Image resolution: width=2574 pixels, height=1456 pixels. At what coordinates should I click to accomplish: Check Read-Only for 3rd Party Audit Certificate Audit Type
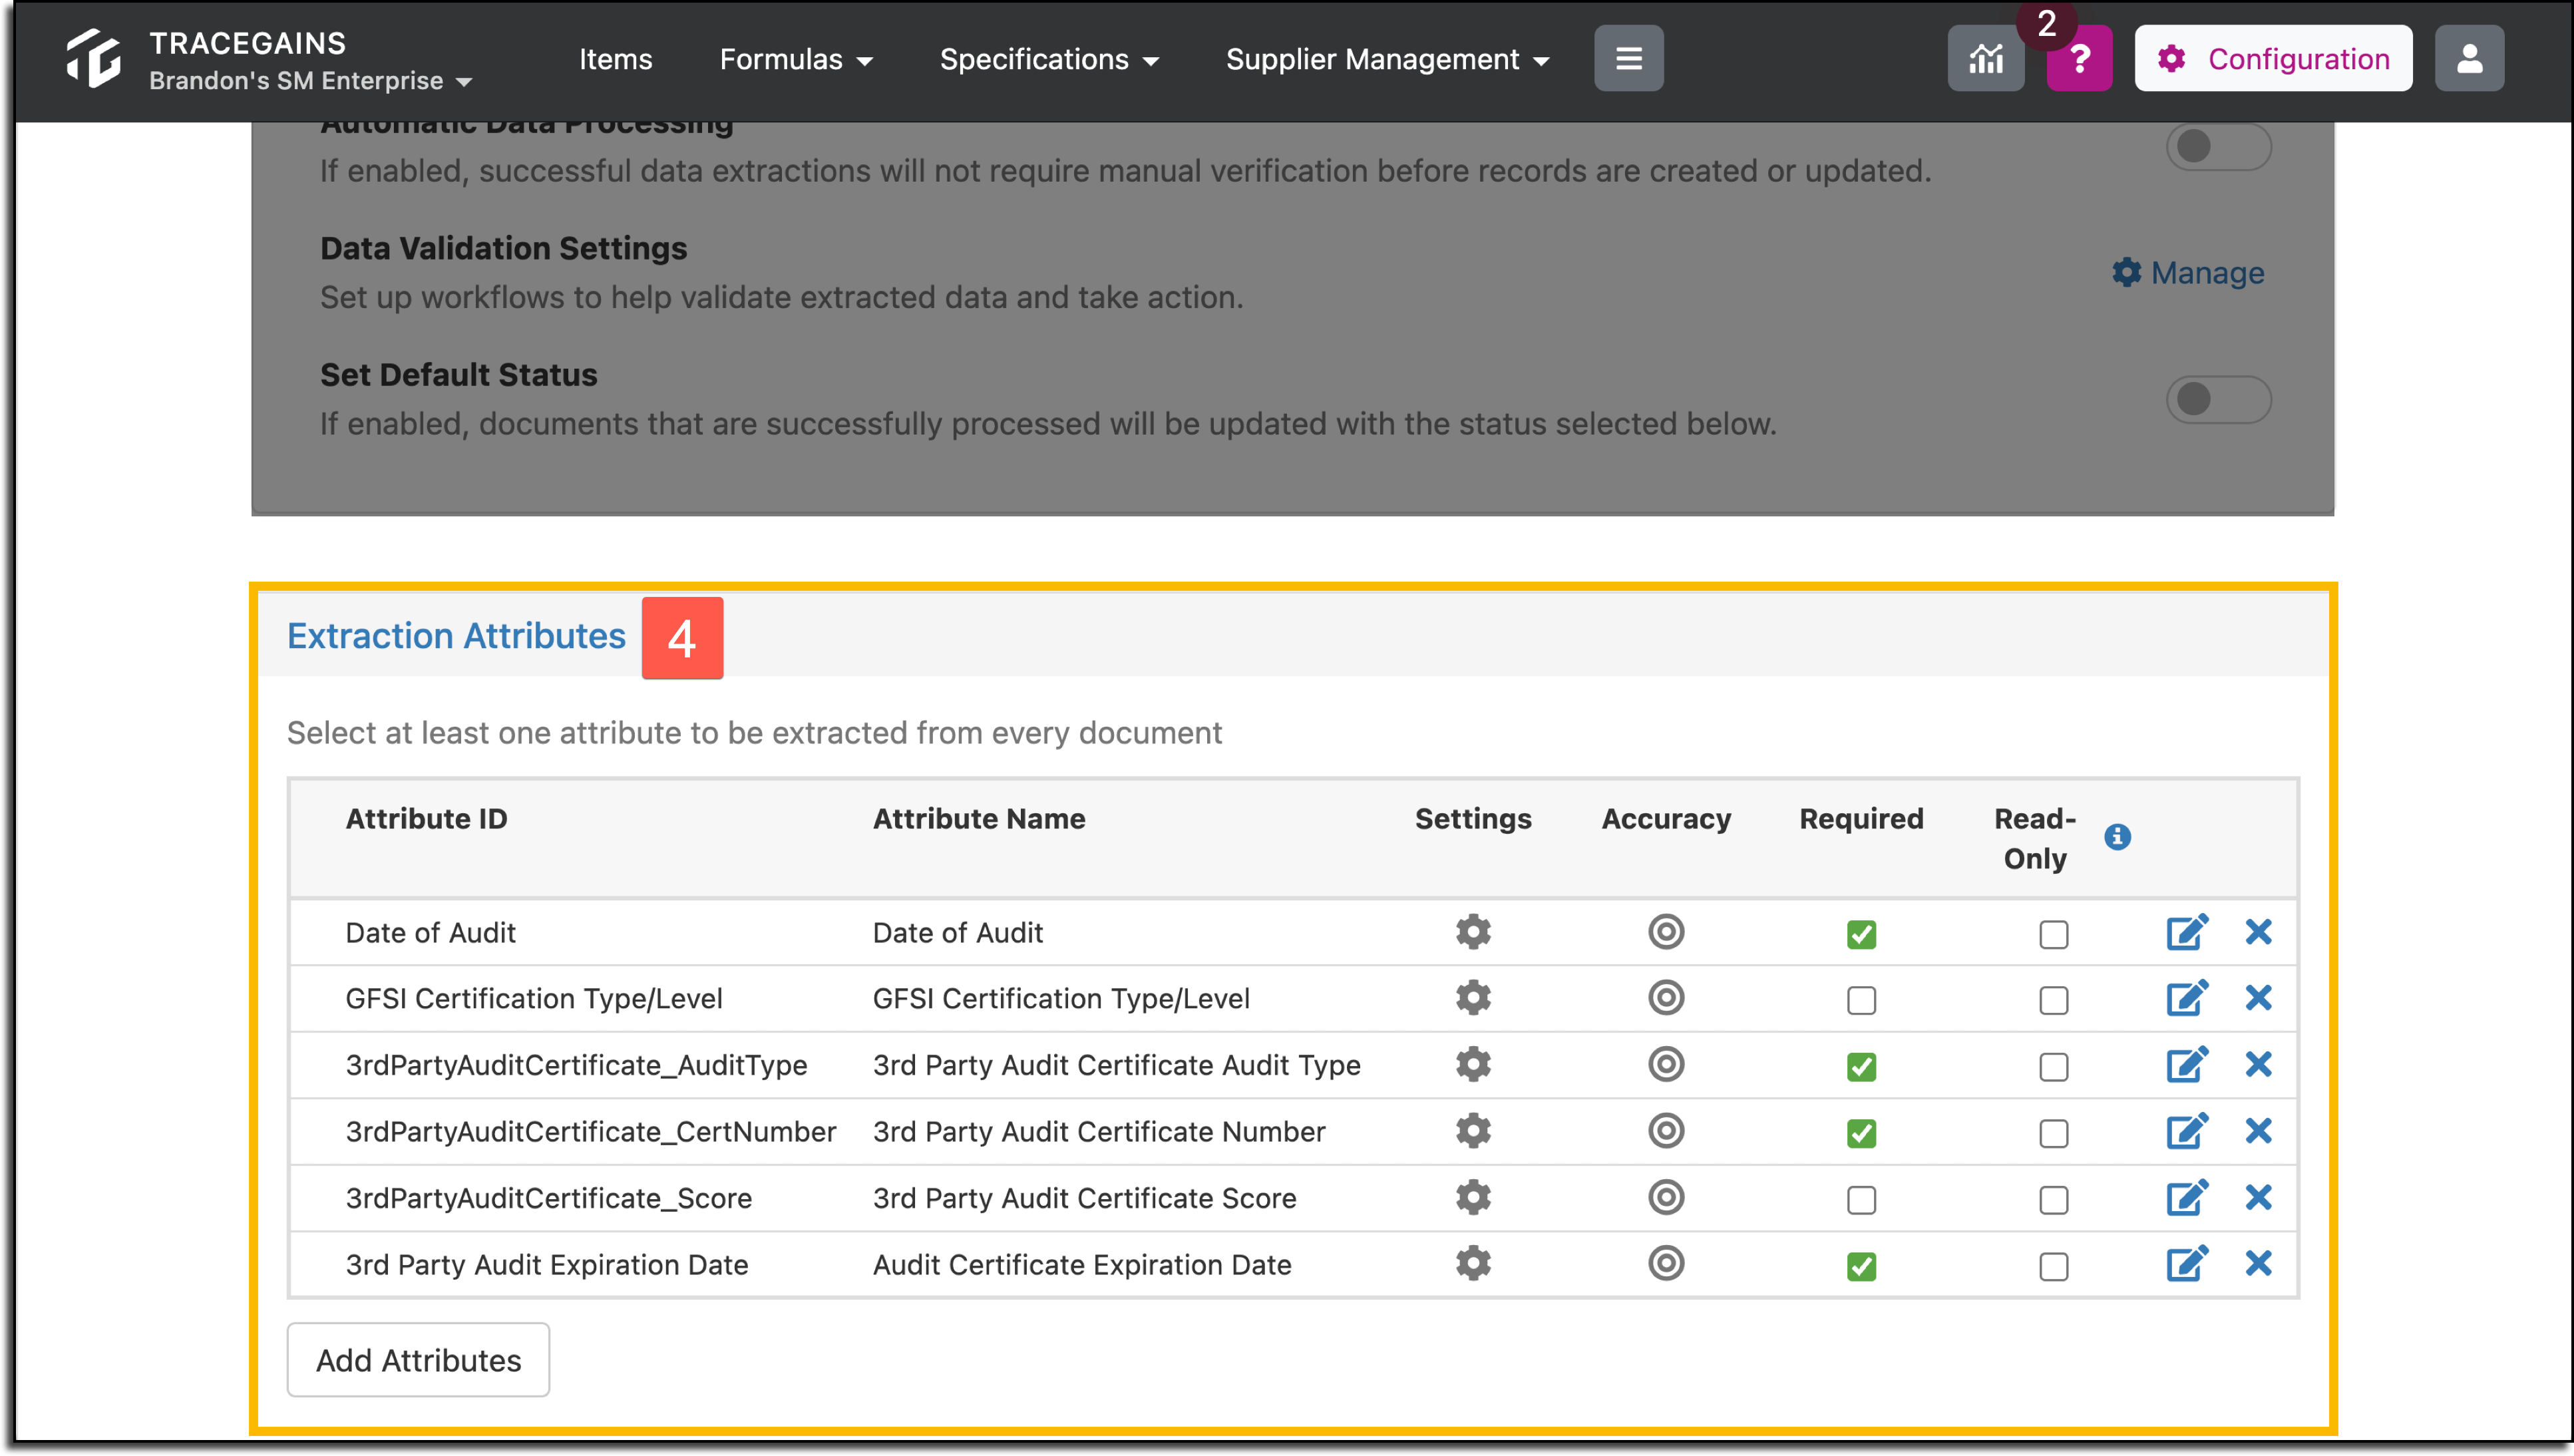[2053, 1067]
